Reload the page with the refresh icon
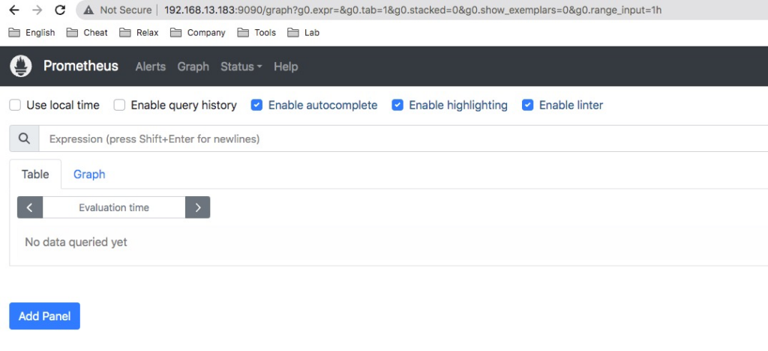This screenshot has width=768, height=351. (x=60, y=10)
